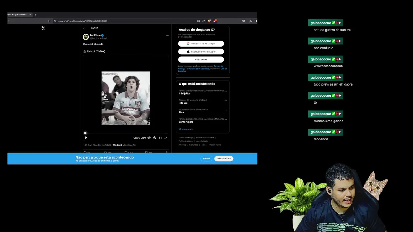Click 'Inscrever-se' in the blue banner

(x=224, y=159)
